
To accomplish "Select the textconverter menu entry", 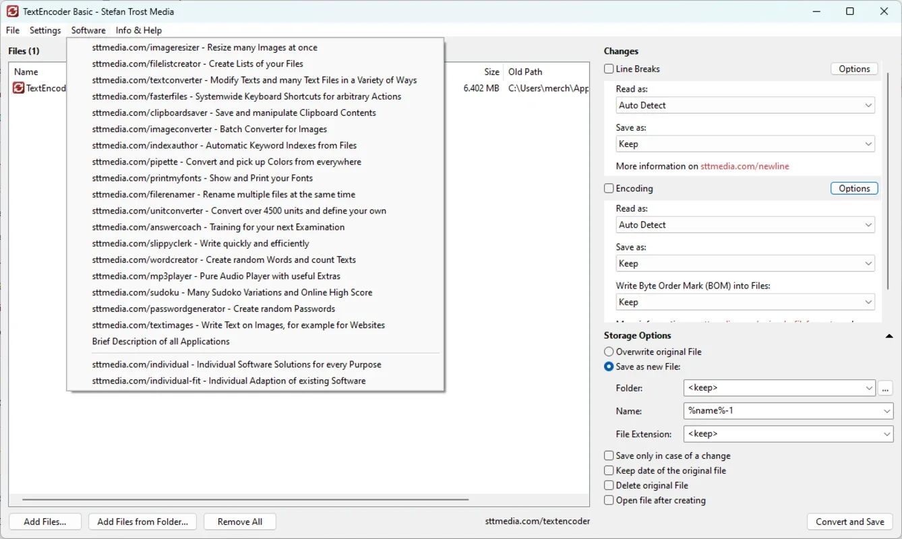I will tap(255, 80).
